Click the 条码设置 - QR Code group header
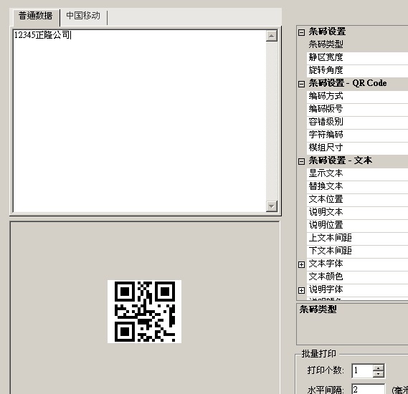The height and width of the screenshot is (394, 408). coord(348,83)
